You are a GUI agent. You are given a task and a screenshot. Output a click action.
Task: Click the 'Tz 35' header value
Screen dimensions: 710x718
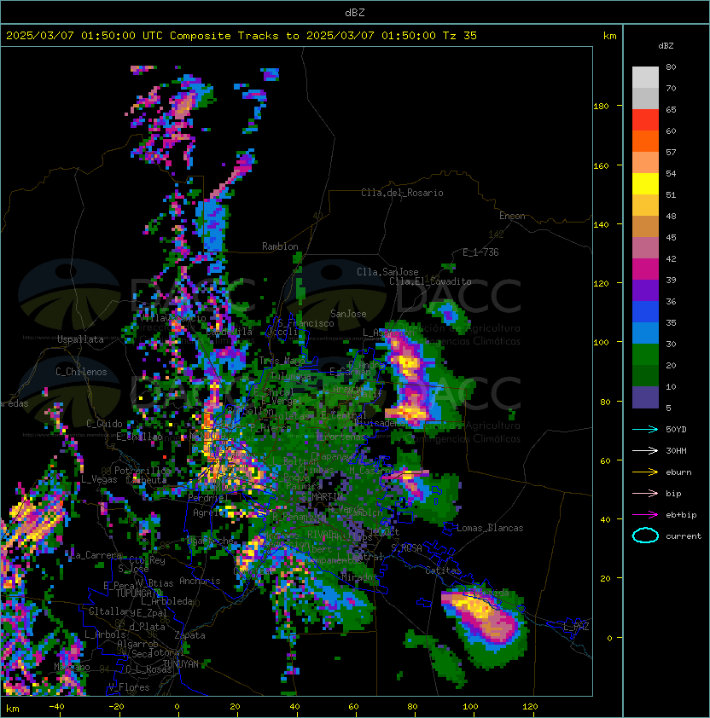(460, 36)
